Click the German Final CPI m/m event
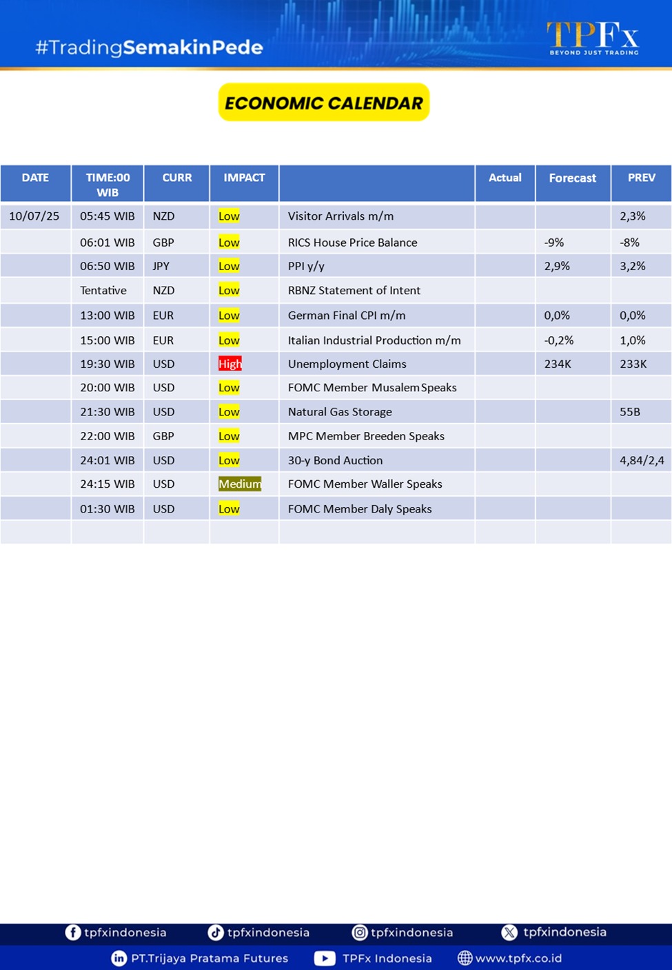 click(347, 316)
